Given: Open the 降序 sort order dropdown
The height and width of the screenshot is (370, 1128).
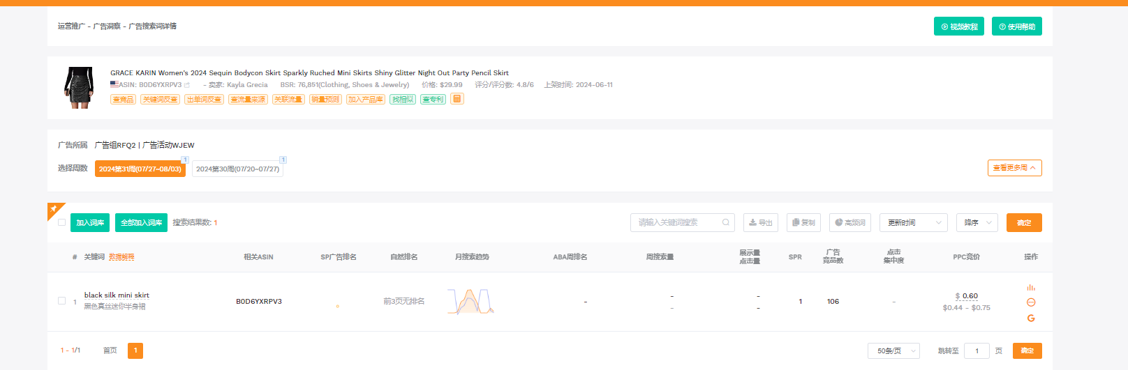Looking at the screenshot, I should click(x=977, y=222).
